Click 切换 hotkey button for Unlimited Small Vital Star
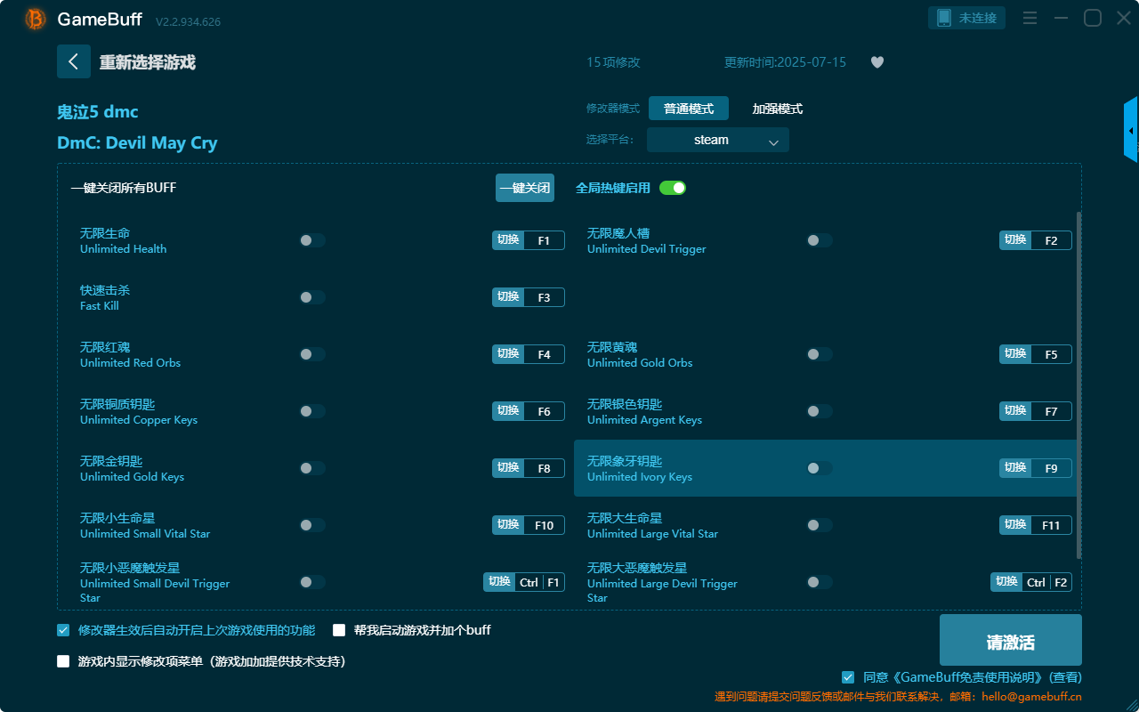Screen dimensions: 1139x712 pyautogui.click(x=508, y=525)
